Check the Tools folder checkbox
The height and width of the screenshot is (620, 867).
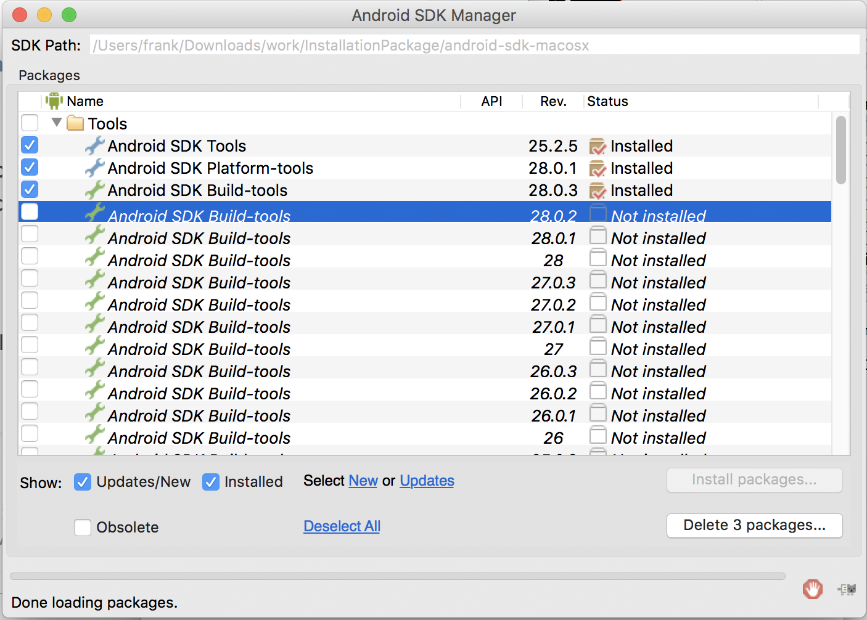30,123
